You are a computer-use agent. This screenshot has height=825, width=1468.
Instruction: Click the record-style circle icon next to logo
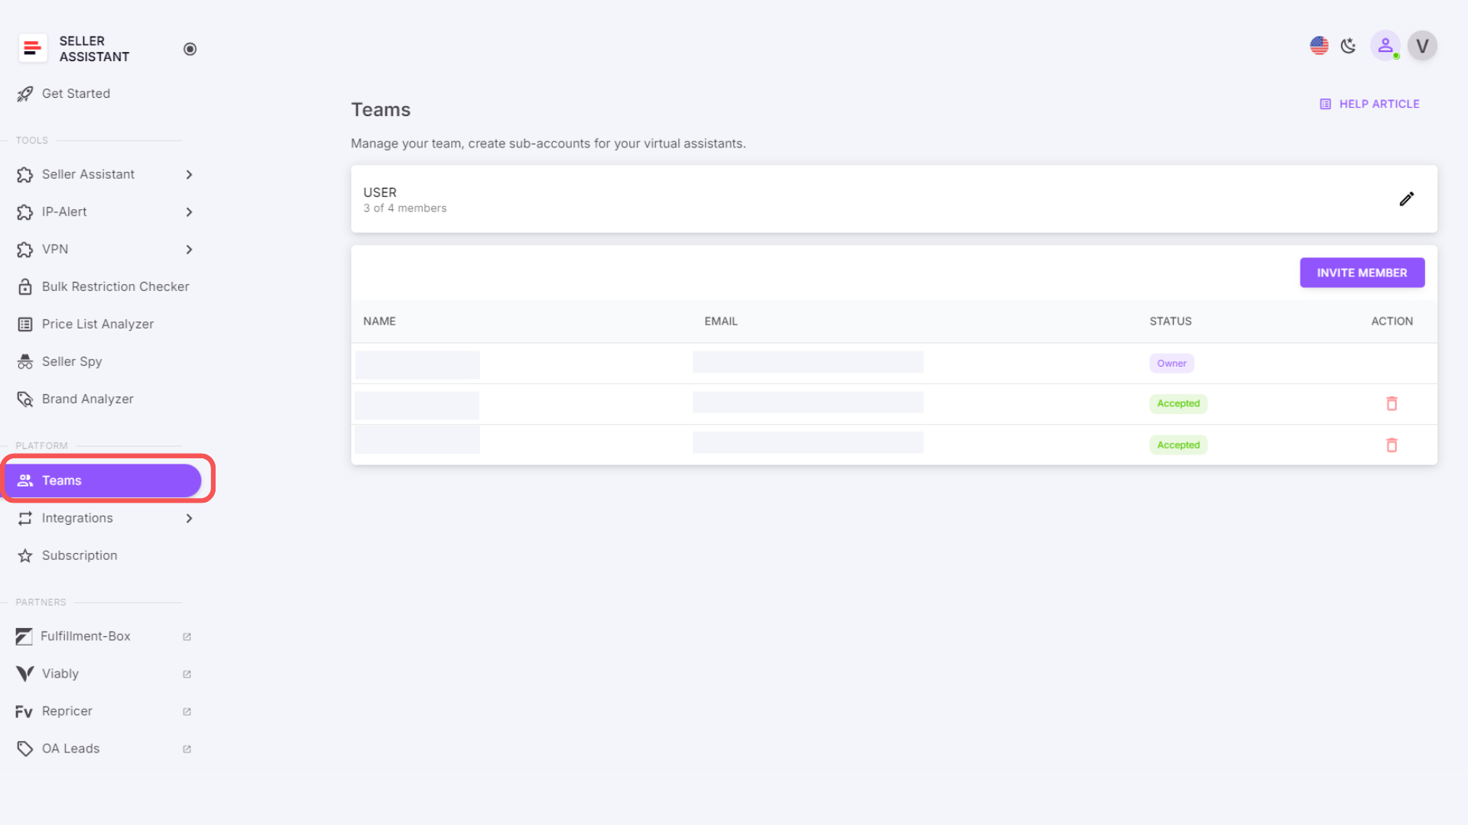[190, 48]
